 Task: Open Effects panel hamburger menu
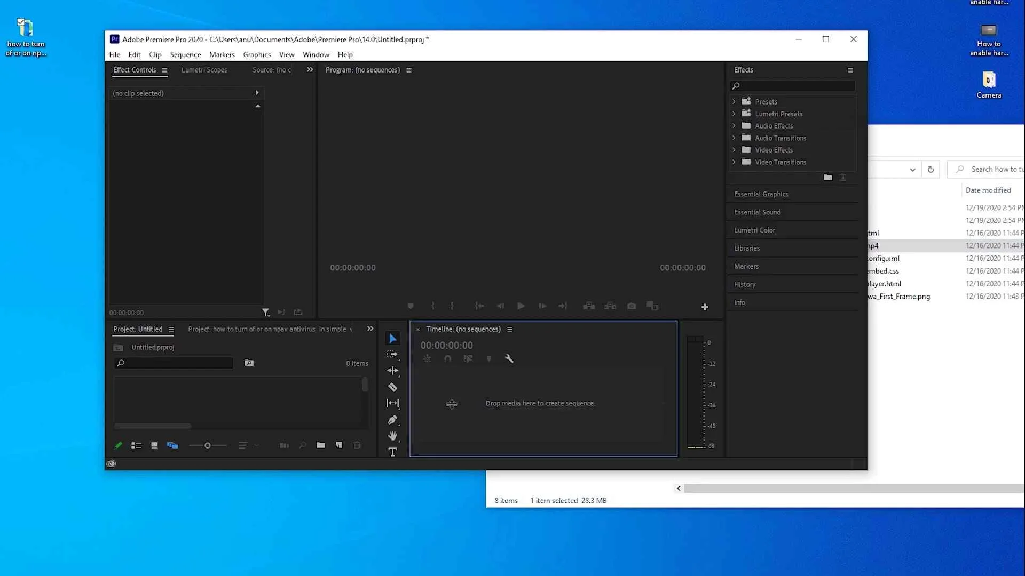850,70
